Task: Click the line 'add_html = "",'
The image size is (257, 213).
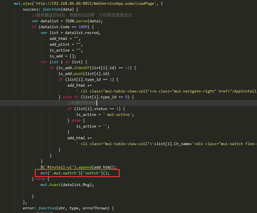Action: (x=65, y=39)
